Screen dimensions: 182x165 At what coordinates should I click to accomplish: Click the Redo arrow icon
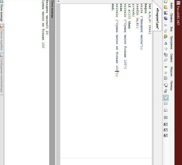click(x=166, y=49)
